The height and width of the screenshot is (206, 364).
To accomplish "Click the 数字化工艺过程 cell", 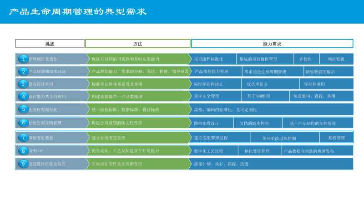I will pyautogui.click(x=214, y=151).
